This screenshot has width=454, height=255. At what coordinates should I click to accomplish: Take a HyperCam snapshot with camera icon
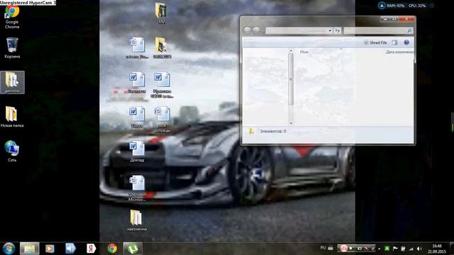click(360, 249)
